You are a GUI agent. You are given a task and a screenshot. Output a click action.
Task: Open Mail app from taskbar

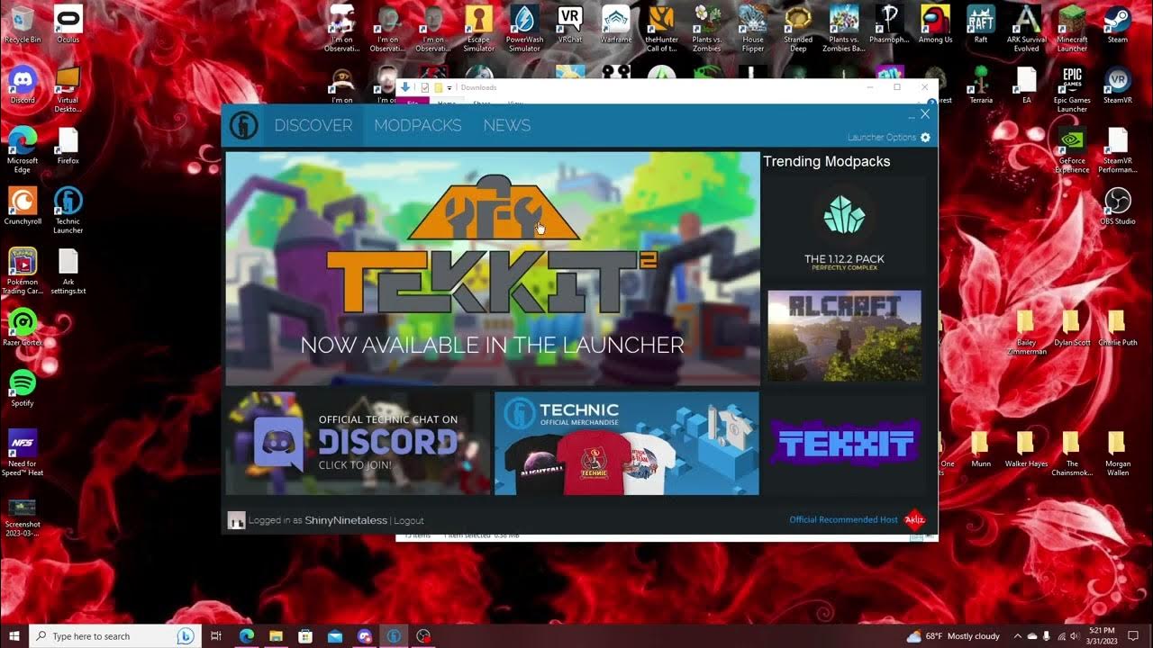click(335, 635)
